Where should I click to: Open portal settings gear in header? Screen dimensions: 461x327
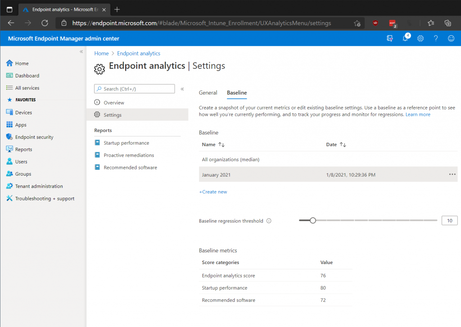[x=420, y=38]
